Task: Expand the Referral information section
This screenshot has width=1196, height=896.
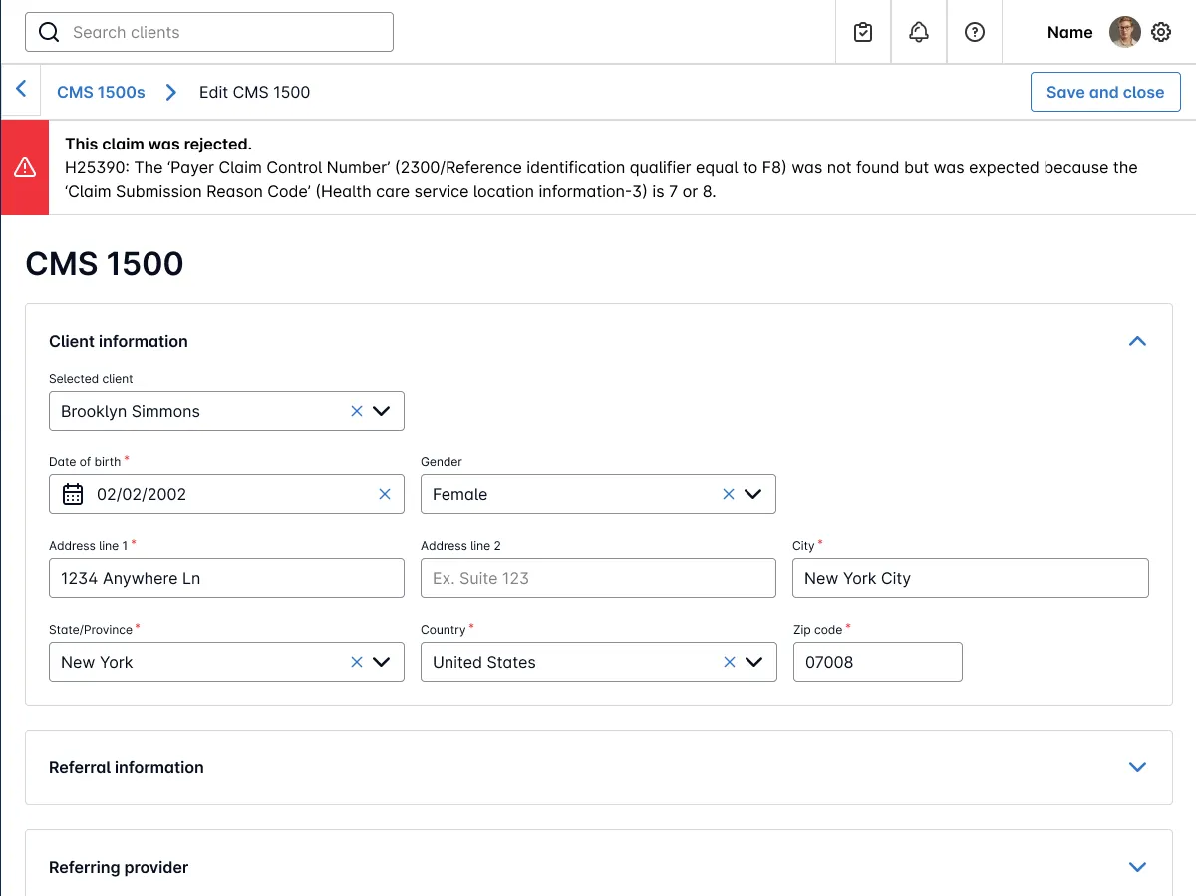Action: click(x=1137, y=767)
